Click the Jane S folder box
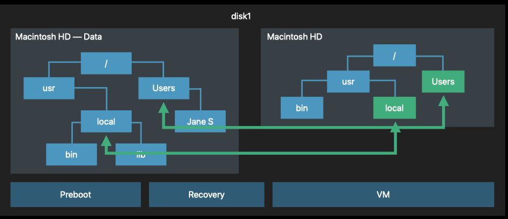The height and width of the screenshot is (219, 508). 200,121
